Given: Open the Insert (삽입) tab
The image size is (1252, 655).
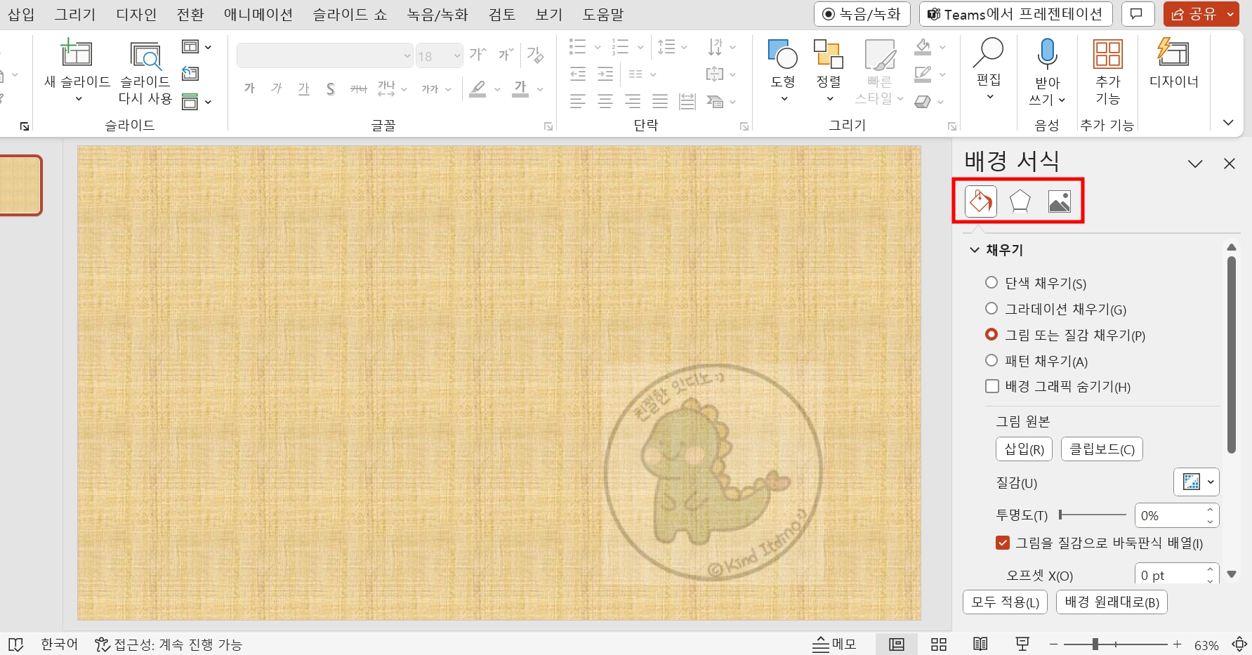Looking at the screenshot, I should point(21,14).
